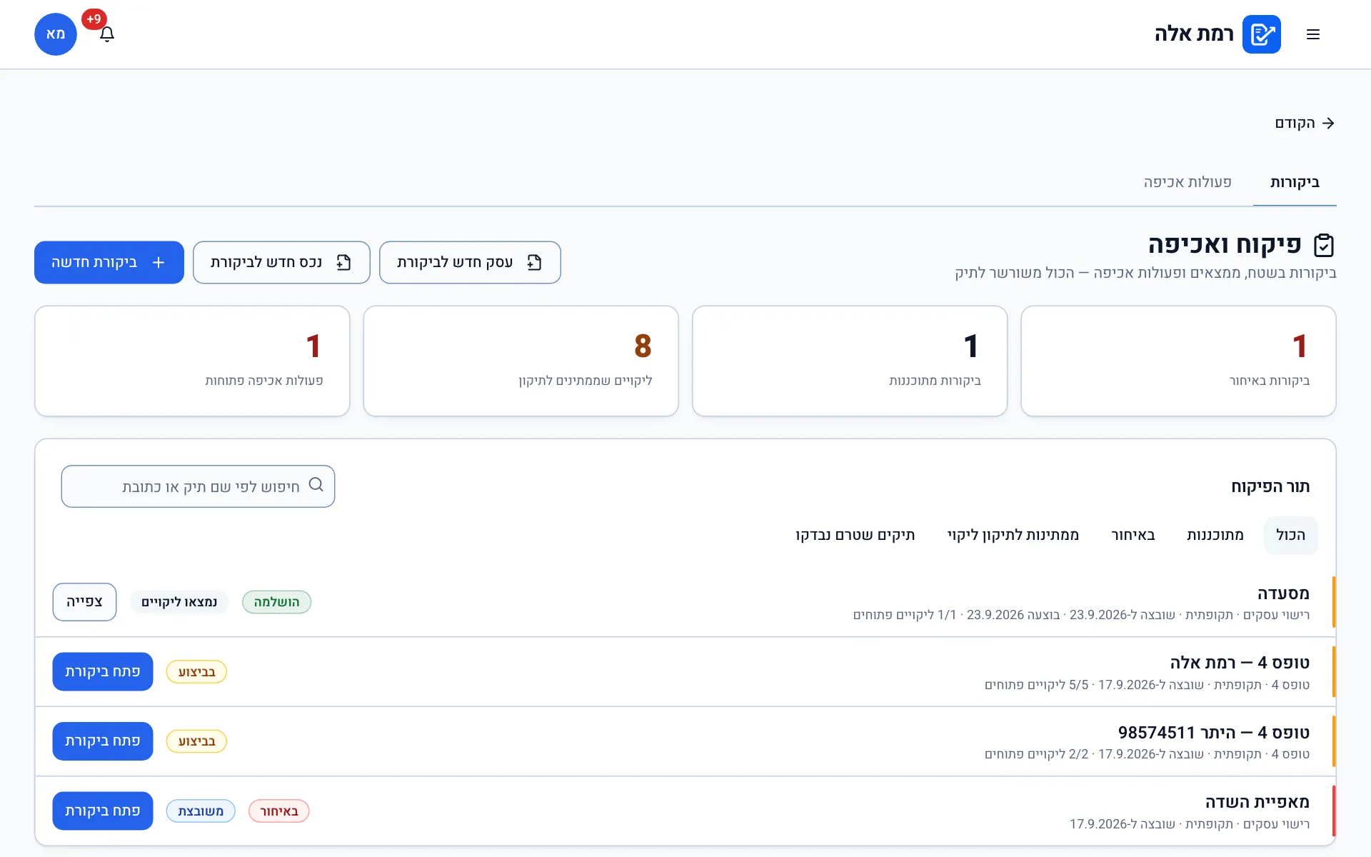Screen dimensions: 1371x857
Task: Switch to the ביקורות tab
Action: [x=1295, y=182]
